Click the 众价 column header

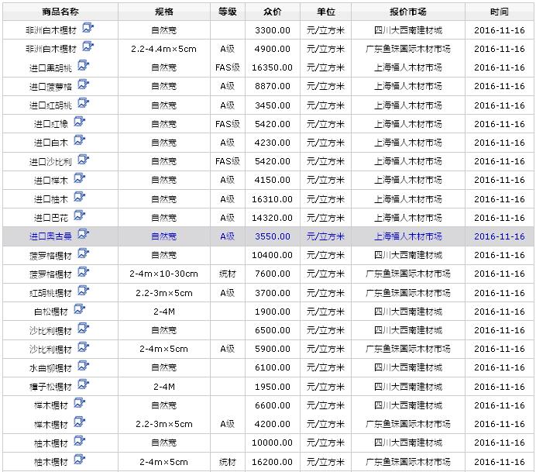(273, 12)
